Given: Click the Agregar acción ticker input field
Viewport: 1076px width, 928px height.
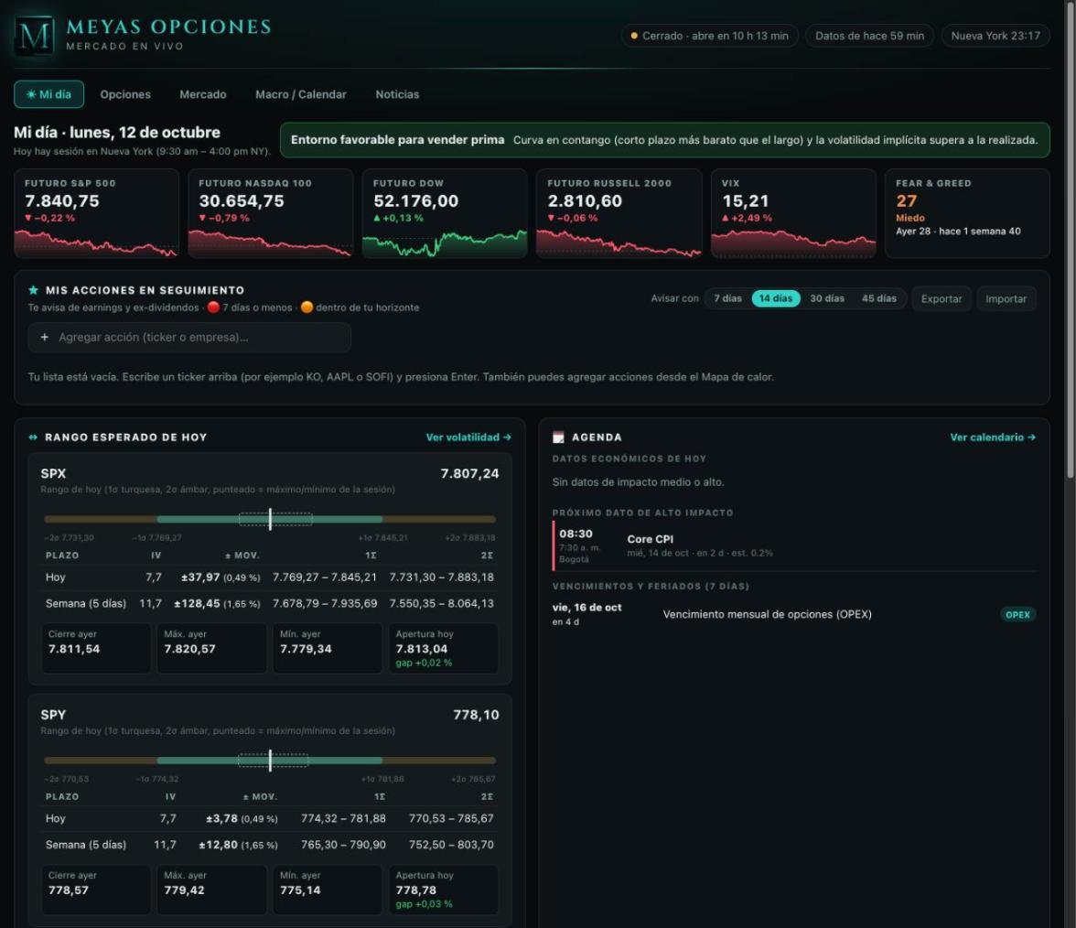Looking at the screenshot, I should 189,337.
